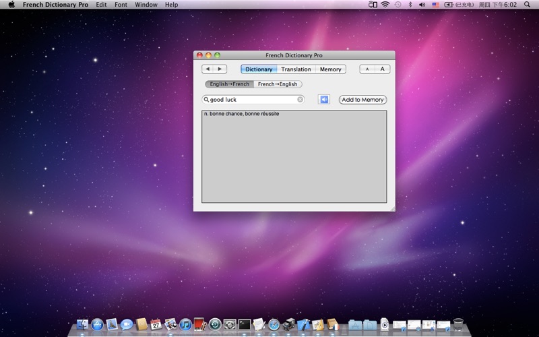Open Safari from the Dock
The image size is (539, 337).
(x=274, y=325)
